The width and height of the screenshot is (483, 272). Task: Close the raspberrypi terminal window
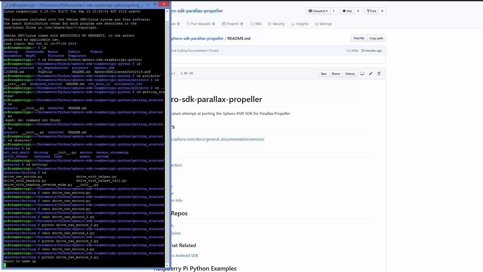(164, 4)
